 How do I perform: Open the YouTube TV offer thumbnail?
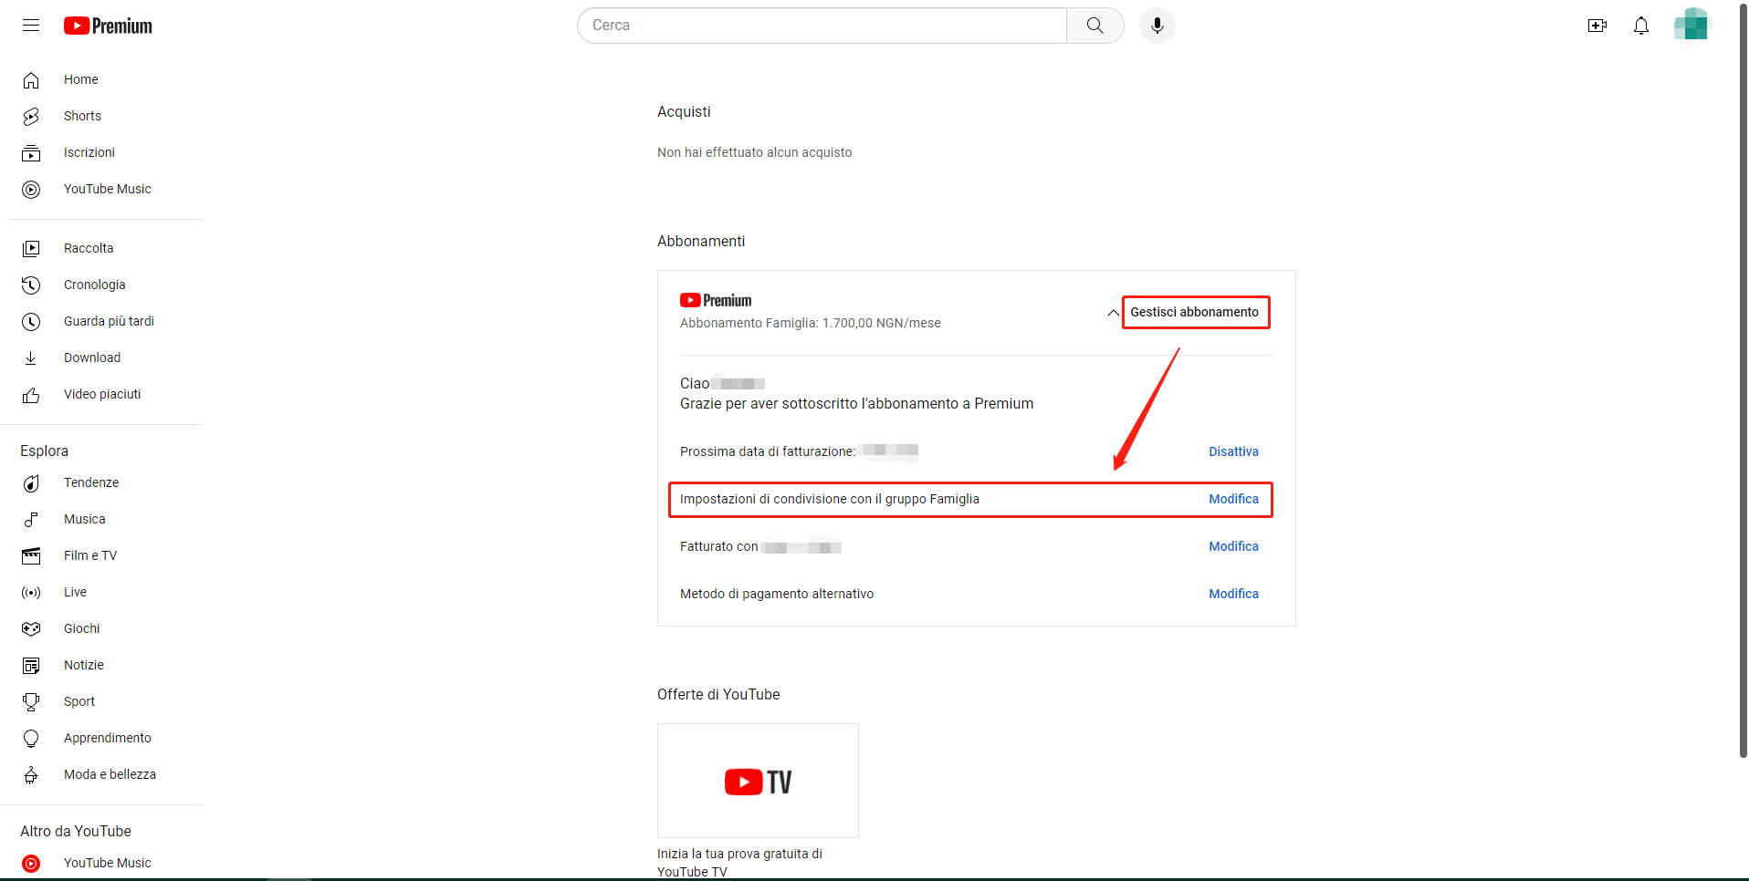click(758, 781)
